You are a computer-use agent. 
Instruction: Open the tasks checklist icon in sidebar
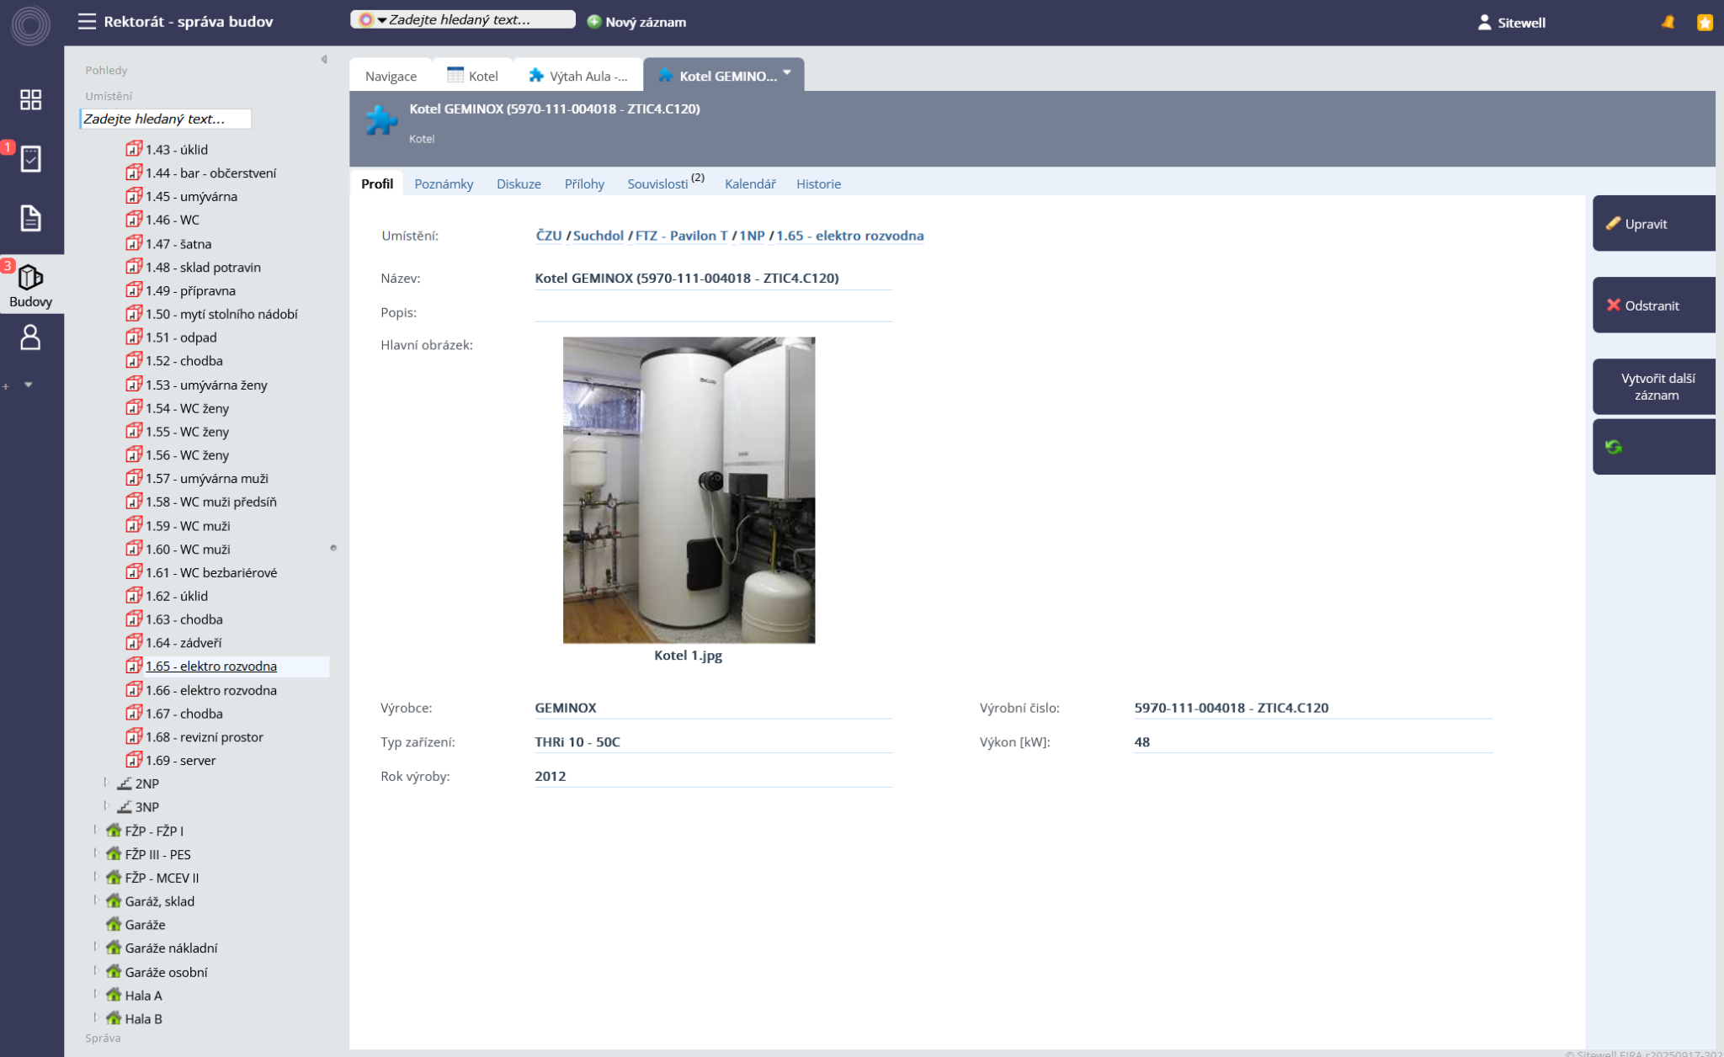[x=30, y=159]
